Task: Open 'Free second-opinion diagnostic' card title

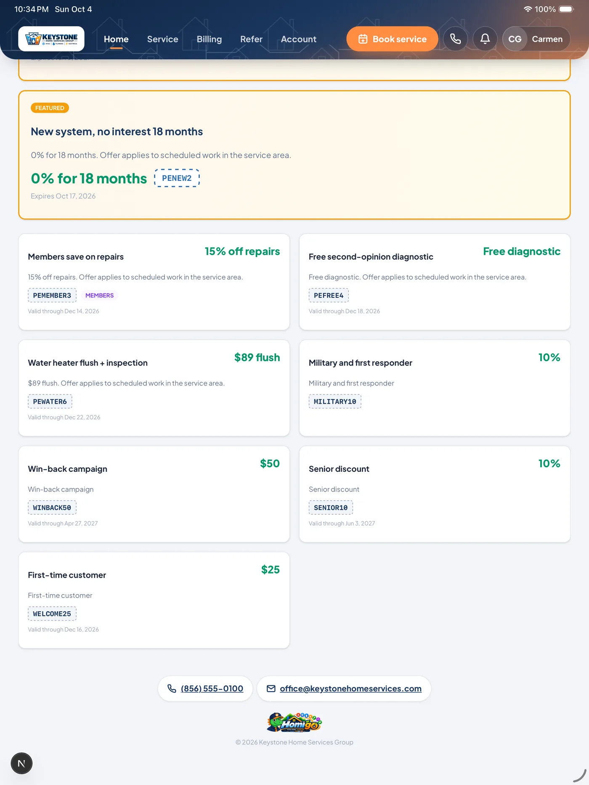Action: coord(371,256)
